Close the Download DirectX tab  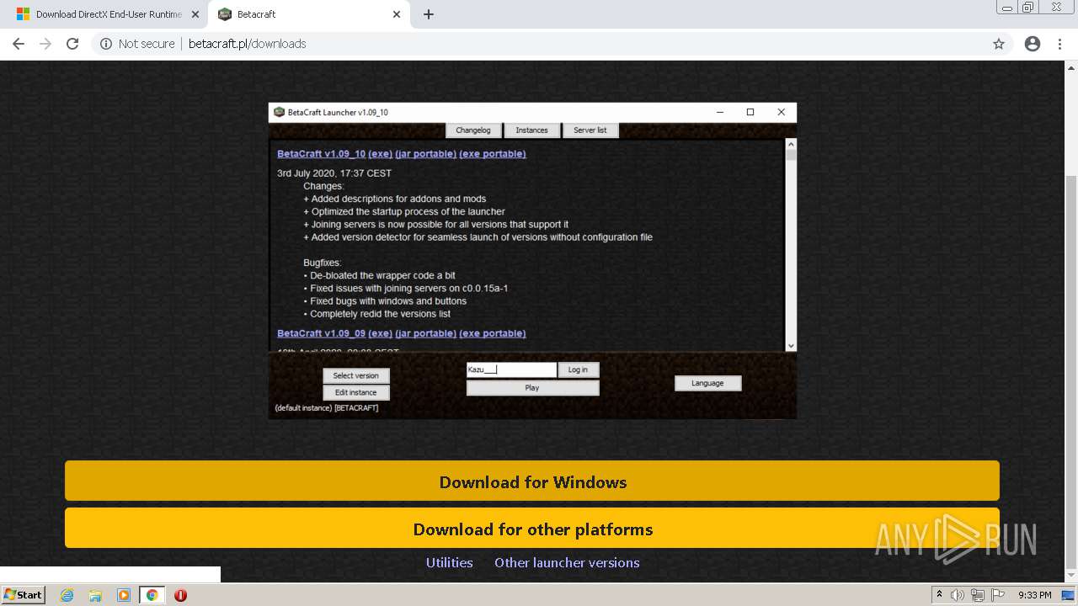pyautogui.click(x=195, y=14)
